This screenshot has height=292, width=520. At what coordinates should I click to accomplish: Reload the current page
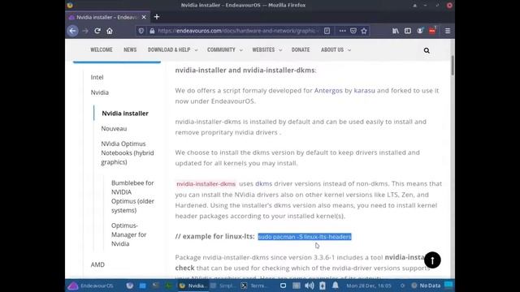click(97, 31)
